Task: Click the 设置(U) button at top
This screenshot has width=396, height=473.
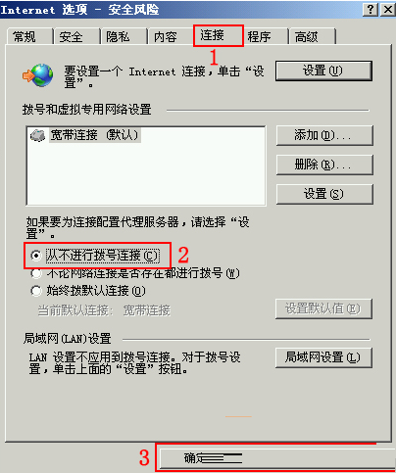Action: point(323,71)
